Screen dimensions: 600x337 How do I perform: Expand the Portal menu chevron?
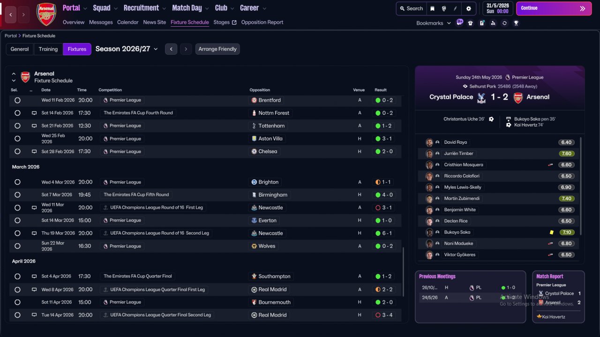[85, 8]
